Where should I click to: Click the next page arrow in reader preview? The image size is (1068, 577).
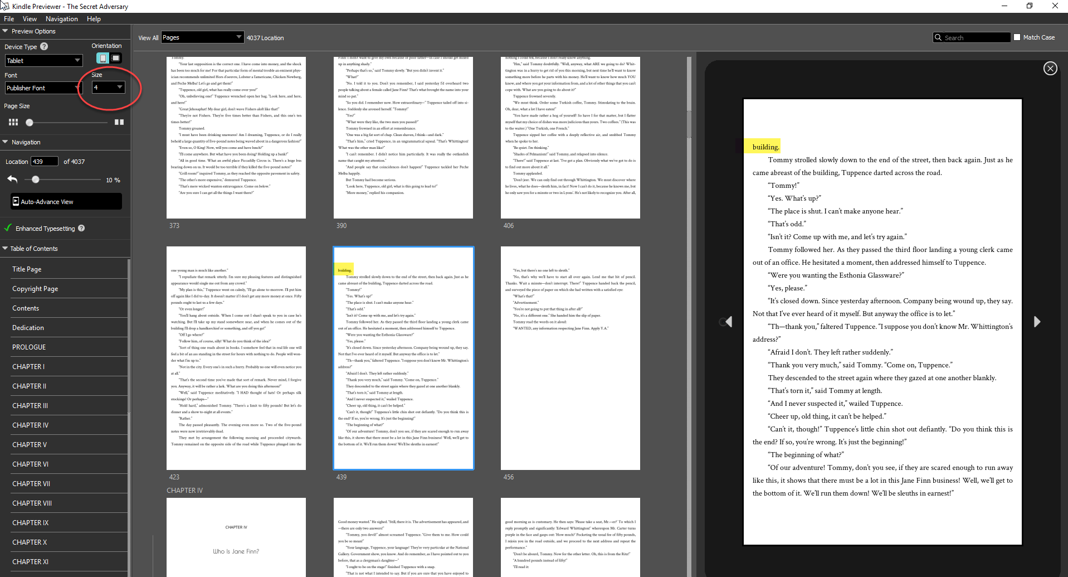[x=1037, y=322]
